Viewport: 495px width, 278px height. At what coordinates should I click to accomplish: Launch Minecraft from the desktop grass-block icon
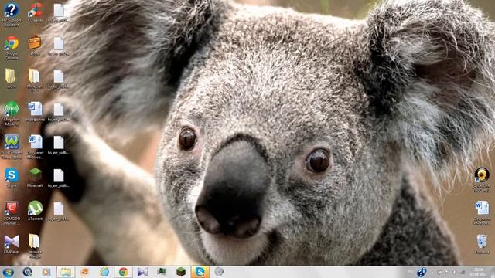(35, 178)
